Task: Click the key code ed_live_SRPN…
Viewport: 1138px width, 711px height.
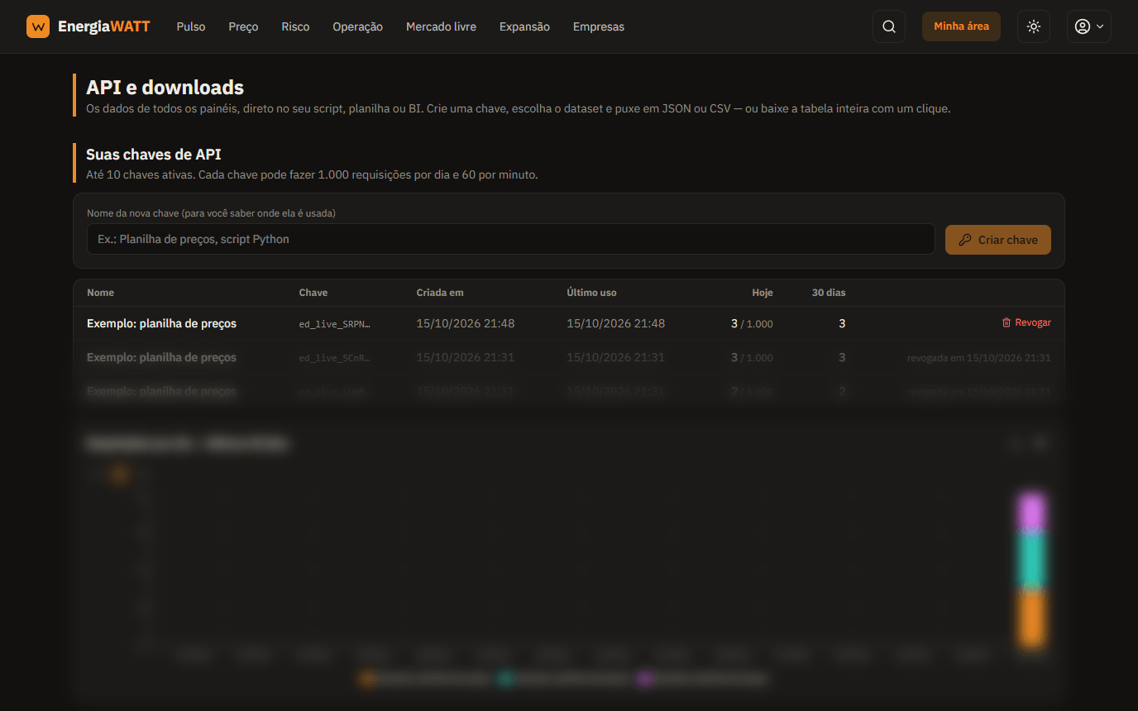Action: coord(335,324)
